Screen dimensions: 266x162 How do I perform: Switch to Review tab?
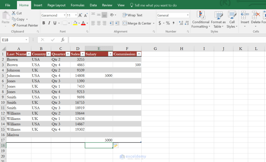click(x=107, y=5)
